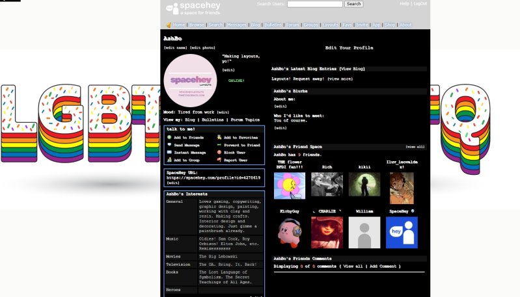Open KirbyGuy's Kirby avatar
This screenshot has width=520, height=297.
pos(290,233)
